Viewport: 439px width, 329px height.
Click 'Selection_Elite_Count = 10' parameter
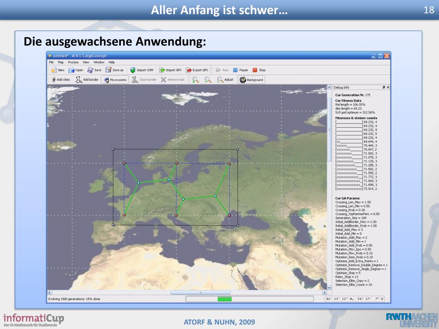354,284
